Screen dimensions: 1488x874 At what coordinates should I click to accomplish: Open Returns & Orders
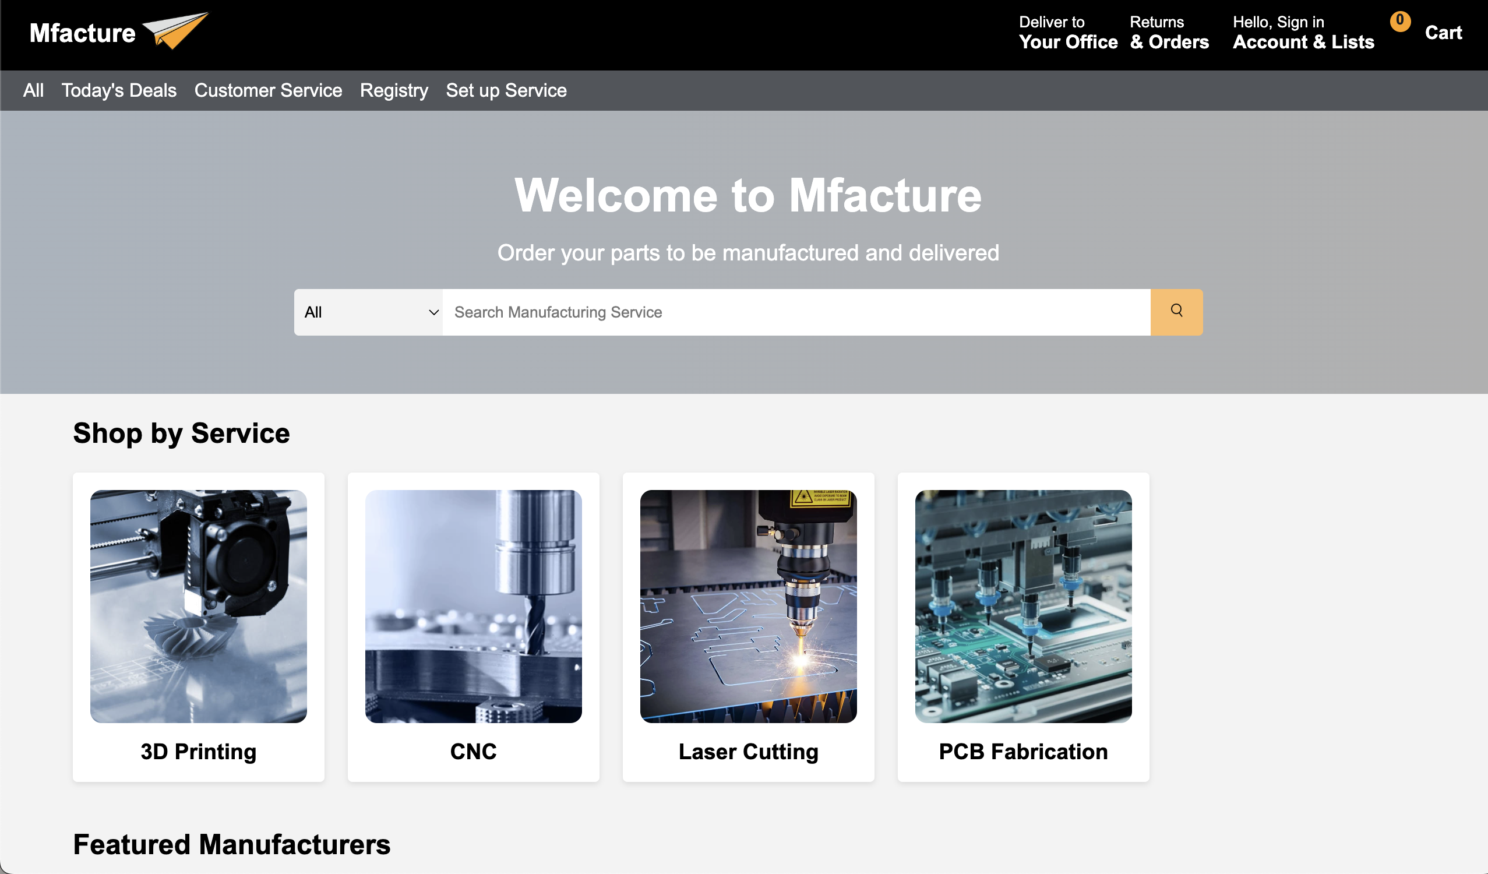tap(1169, 33)
